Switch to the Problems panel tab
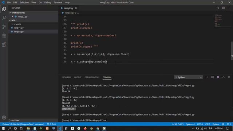 click(x=66, y=78)
